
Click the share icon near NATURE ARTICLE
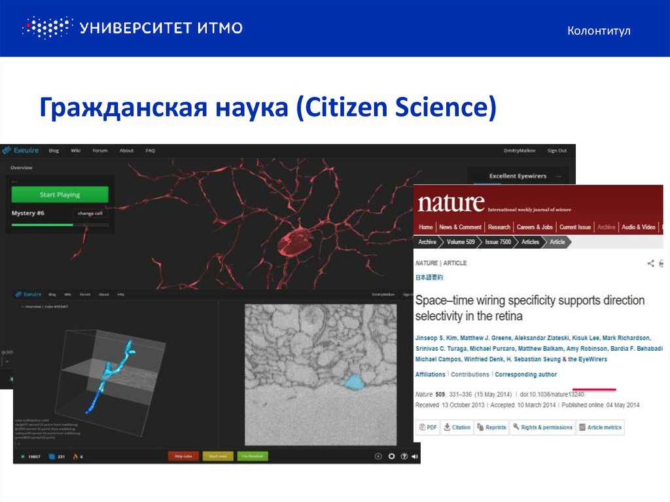(652, 263)
